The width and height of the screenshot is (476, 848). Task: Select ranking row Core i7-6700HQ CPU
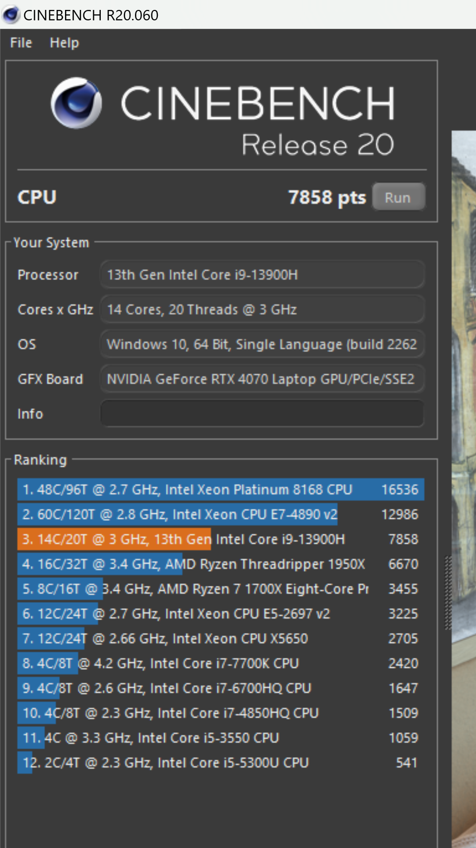[221, 688]
